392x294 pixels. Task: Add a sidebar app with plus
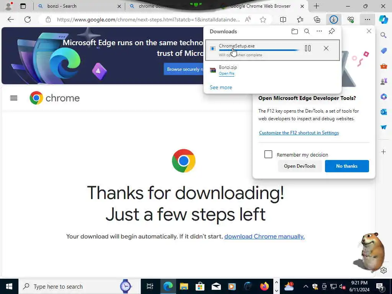[384, 152]
